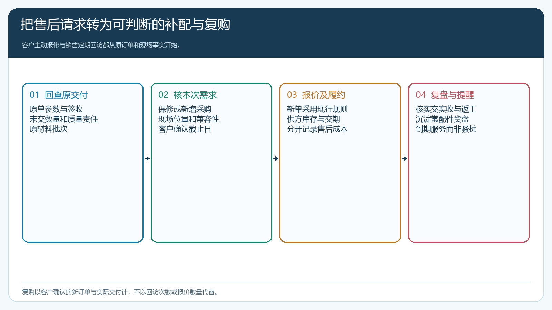Click the arrow between steps 02 and 03
Viewport: 552px width, 310px height.
point(276,159)
